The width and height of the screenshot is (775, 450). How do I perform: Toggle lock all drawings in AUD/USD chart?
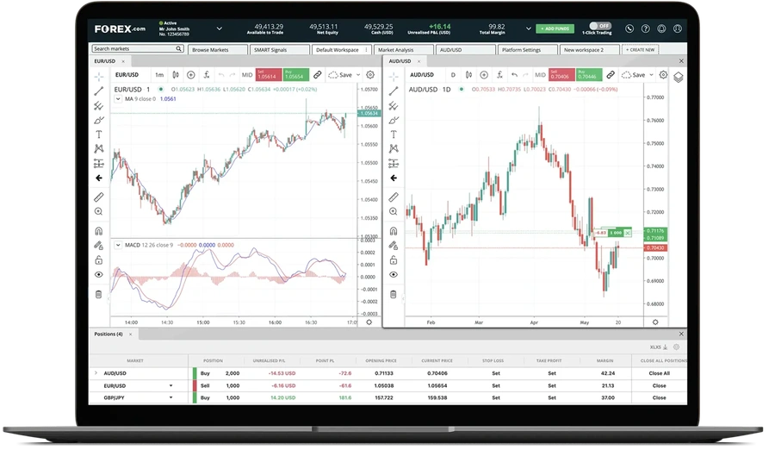point(394,259)
